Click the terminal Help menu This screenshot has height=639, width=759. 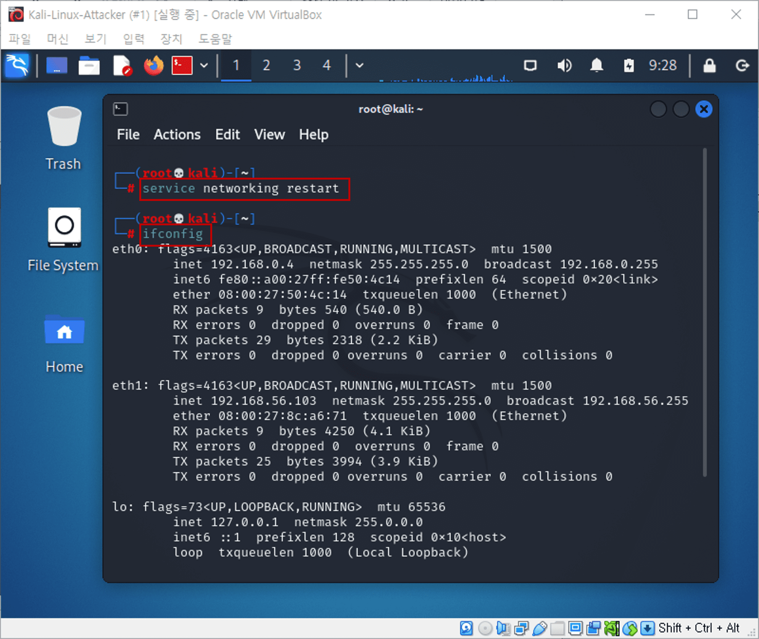pyautogui.click(x=313, y=135)
